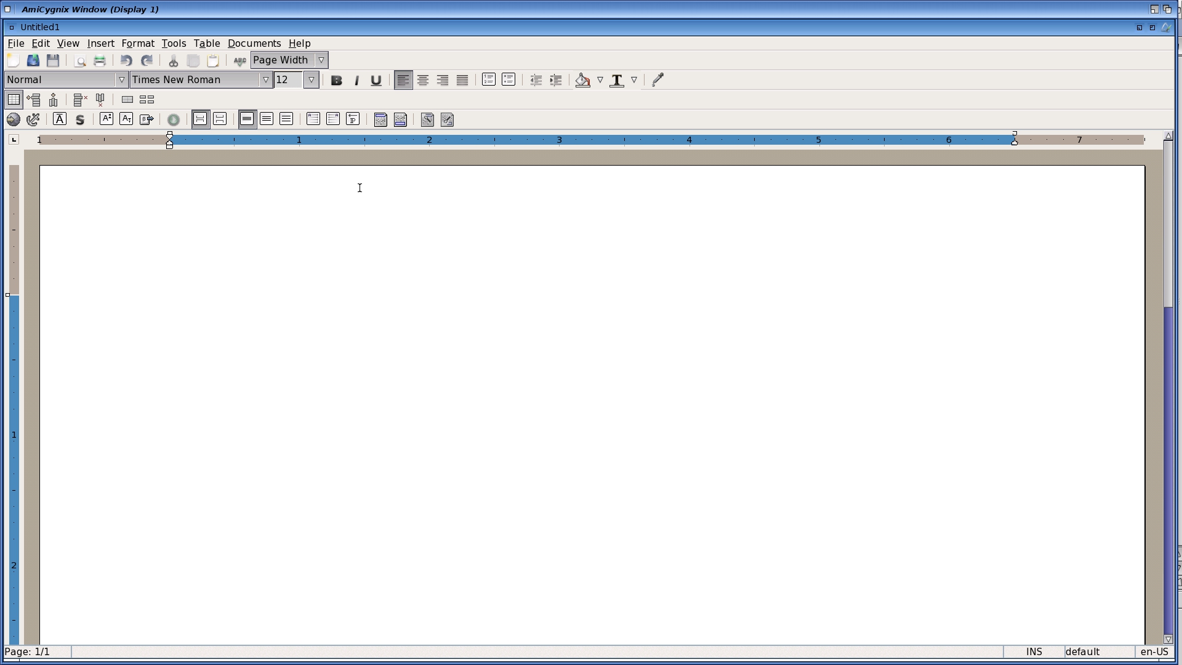Cut selection with the scissors icon
The height and width of the screenshot is (665, 1182).
pyautogui.click(x=173, y=60)
